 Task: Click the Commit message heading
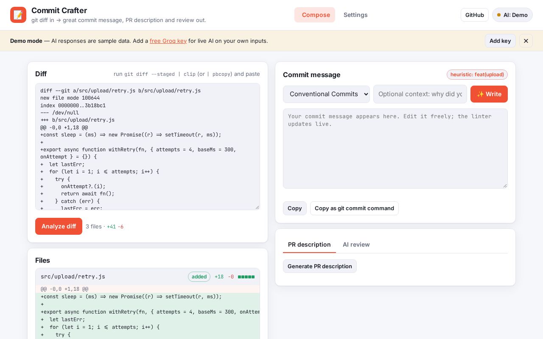(311, 75)
